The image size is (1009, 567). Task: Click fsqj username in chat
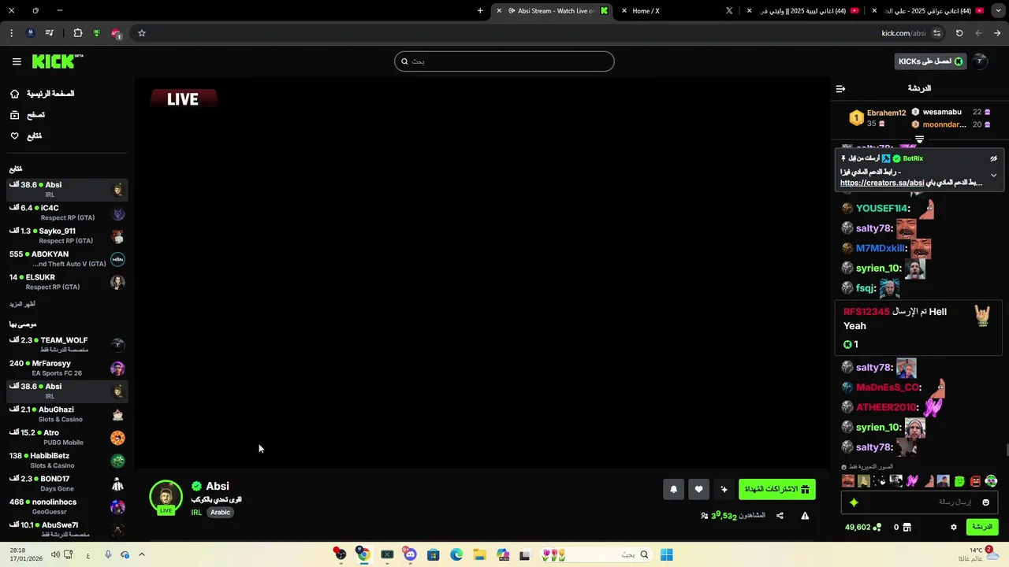(865, 288)
